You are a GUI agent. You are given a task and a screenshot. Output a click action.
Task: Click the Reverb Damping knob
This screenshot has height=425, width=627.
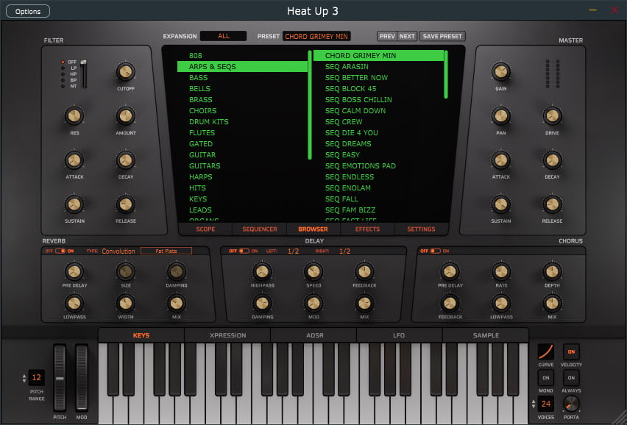[177, 271]
